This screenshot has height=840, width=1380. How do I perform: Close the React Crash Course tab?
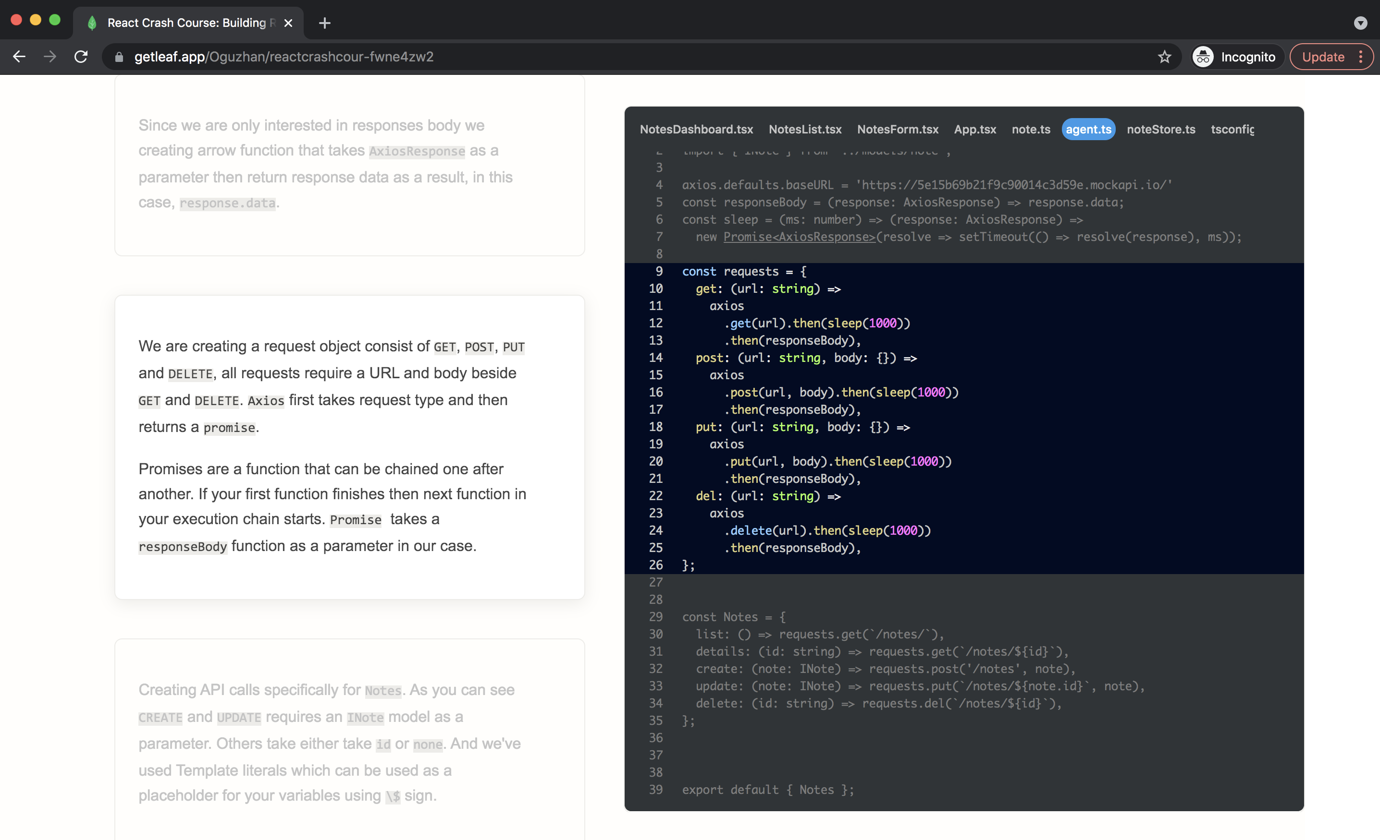click(x=288, y=23)
